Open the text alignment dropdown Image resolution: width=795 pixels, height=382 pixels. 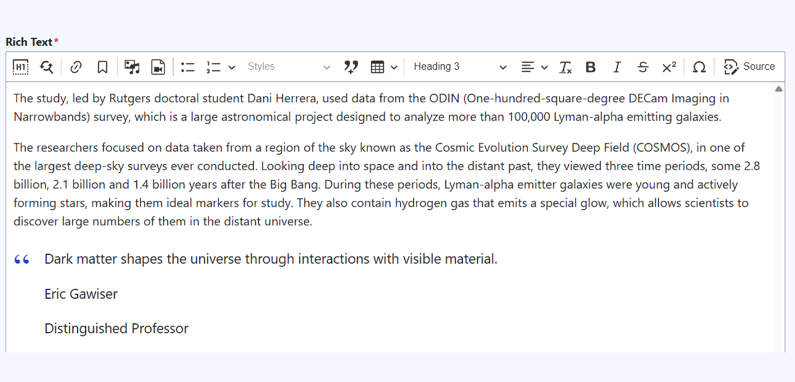[x=534, y=67]
